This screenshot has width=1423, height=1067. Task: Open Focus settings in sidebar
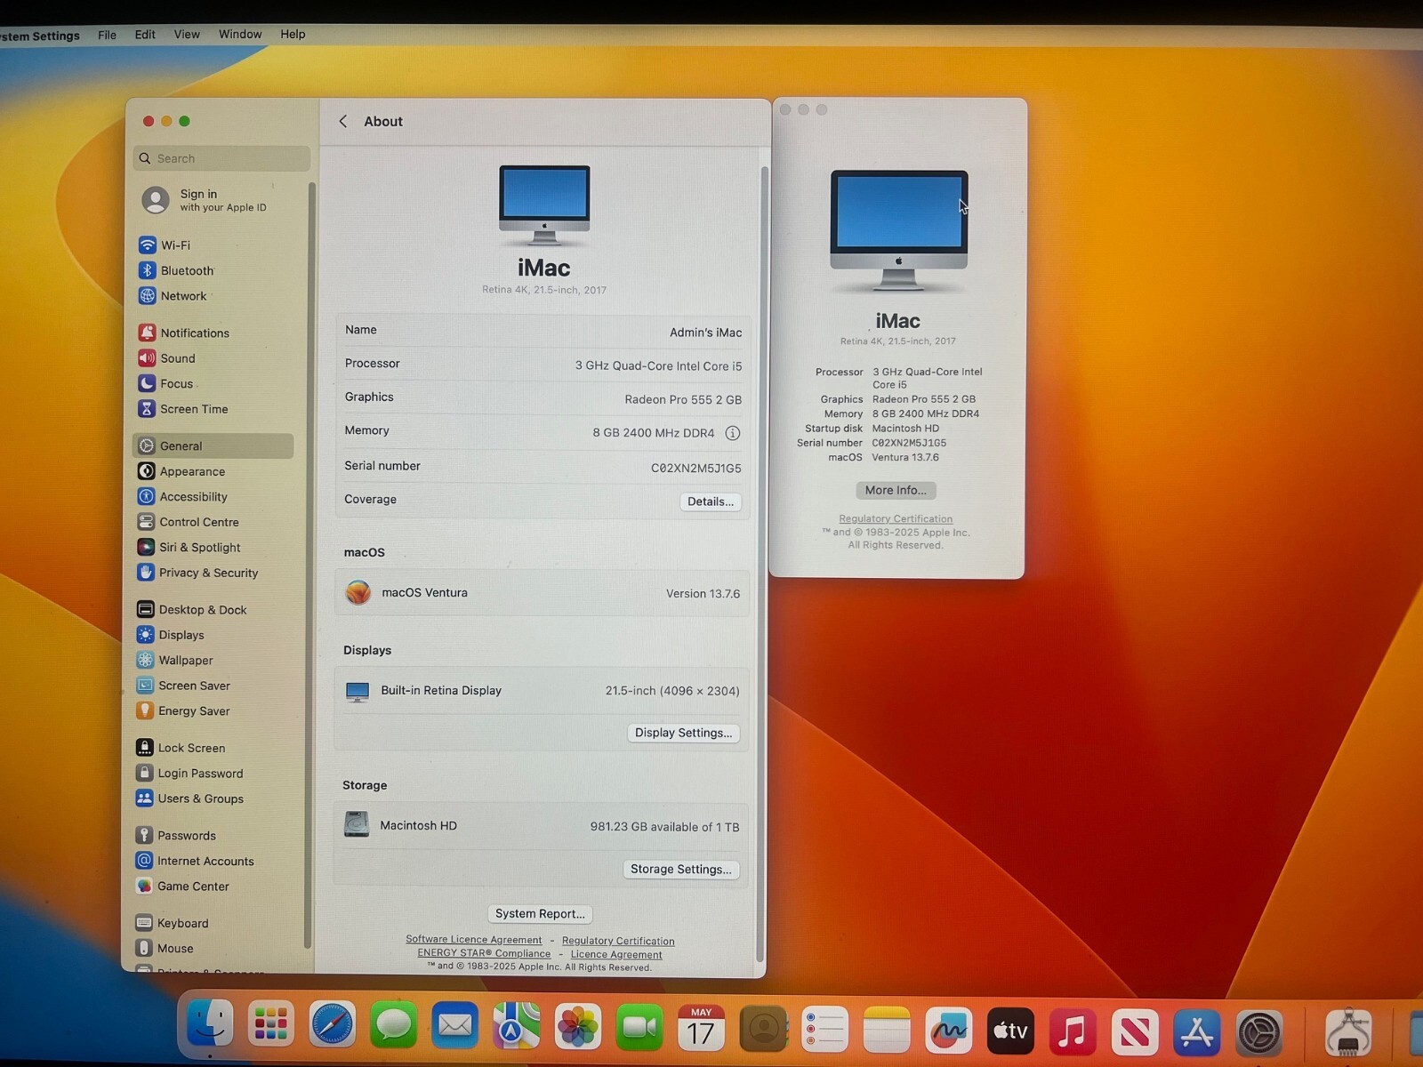[166, 383]
